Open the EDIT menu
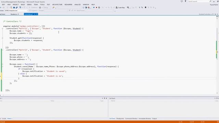The height and width of the screenshot is (123, 219). click(3, 4)
